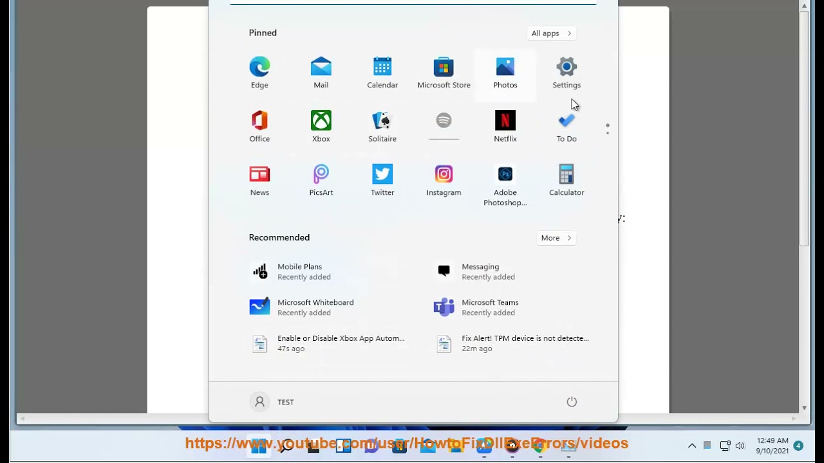Open the clock showing 12:49 AM
Screen dimensions: 824x463
(x=772, y=446)
